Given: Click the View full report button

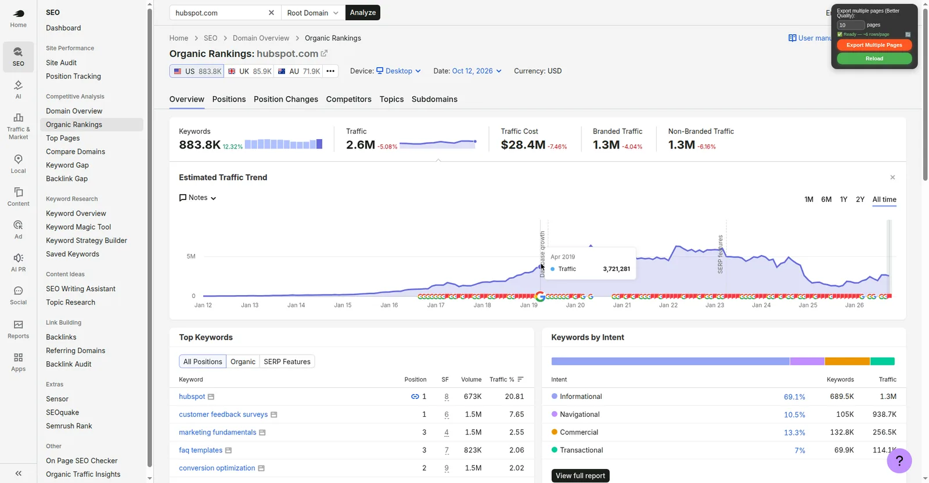Looking at the screenshot, I should (x=580, y=475).
